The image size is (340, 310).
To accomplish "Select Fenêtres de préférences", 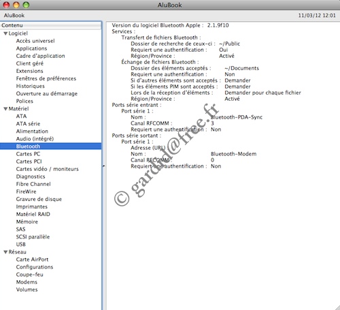I will (x=46, y=78).
